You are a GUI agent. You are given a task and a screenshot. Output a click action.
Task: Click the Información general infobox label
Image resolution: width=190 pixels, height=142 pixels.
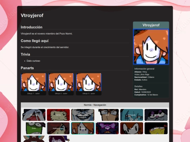[144, 69]
